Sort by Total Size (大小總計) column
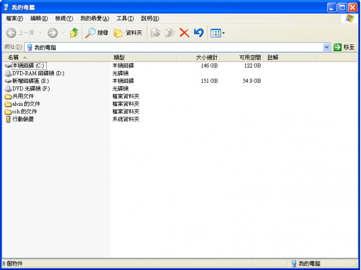Screen dimensions: 361x270 (199, 57)
